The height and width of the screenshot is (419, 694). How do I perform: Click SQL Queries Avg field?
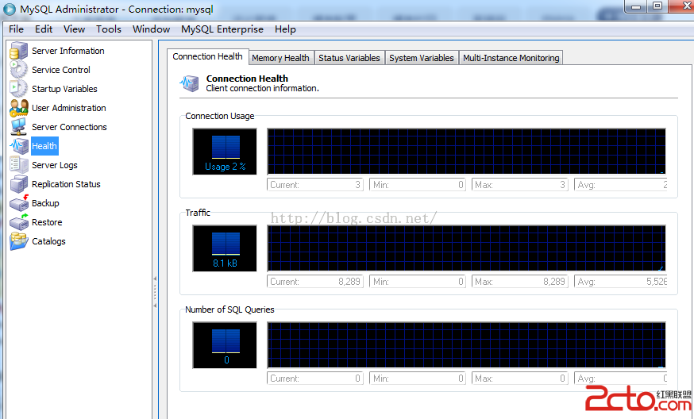point(620,379)
